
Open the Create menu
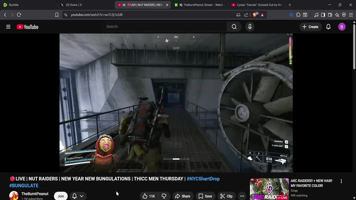[x=310, y=27]
